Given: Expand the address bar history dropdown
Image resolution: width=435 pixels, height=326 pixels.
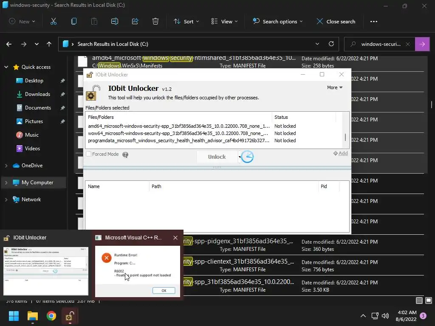Looking at the screenshot, I should click(x=317, y=44).
